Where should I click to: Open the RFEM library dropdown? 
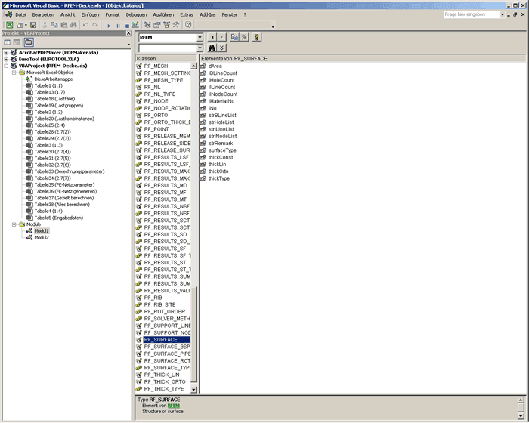pos(200,38)
